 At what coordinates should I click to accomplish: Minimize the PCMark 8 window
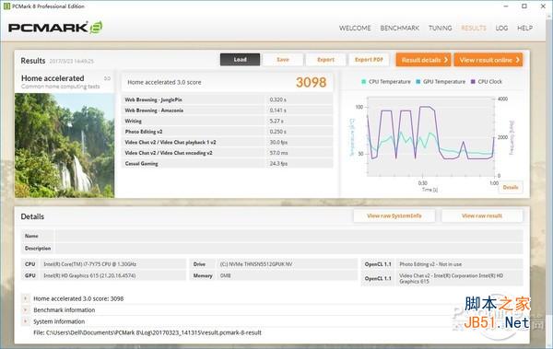pyautogui.click(x=506, y=6)
